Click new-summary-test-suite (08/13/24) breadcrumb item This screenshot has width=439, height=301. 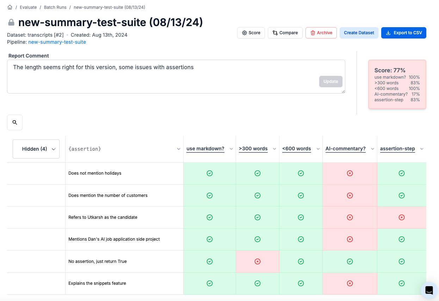(x=109, y=7)
